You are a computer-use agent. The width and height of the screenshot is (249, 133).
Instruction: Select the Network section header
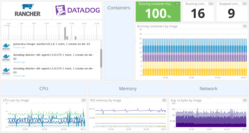[208, 89]
